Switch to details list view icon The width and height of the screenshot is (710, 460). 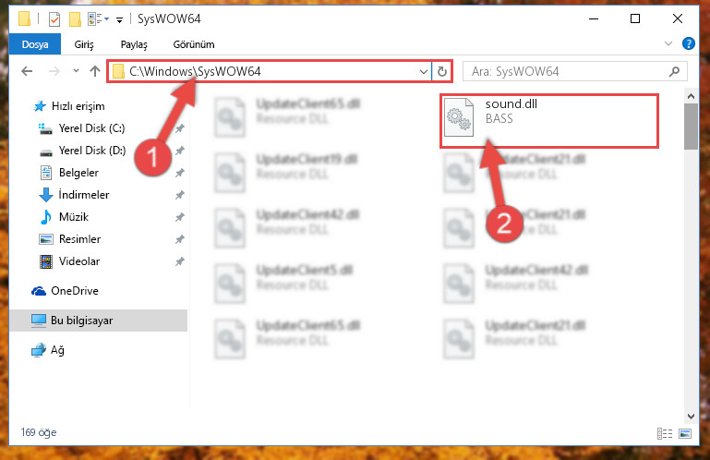[665, 434]
